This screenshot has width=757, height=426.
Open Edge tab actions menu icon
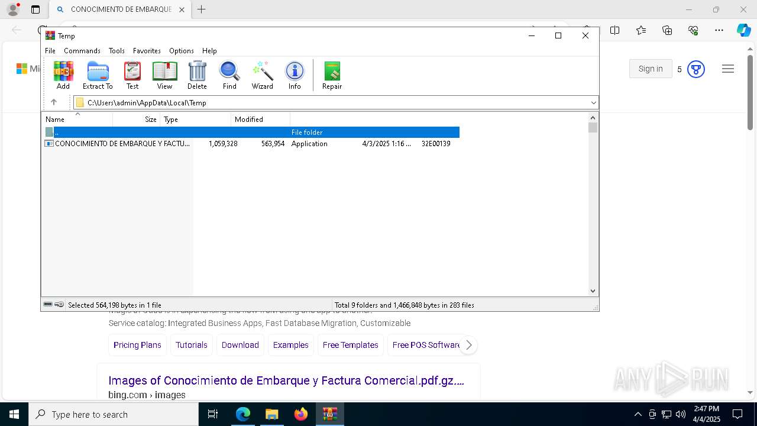coord(35,9)
